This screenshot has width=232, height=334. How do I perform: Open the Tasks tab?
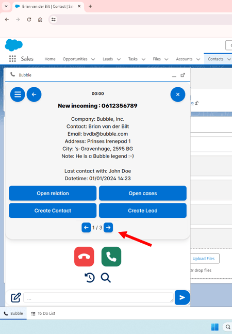(133, 59)
